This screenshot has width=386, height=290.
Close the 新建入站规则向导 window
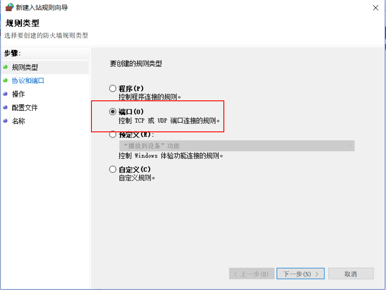375,8
